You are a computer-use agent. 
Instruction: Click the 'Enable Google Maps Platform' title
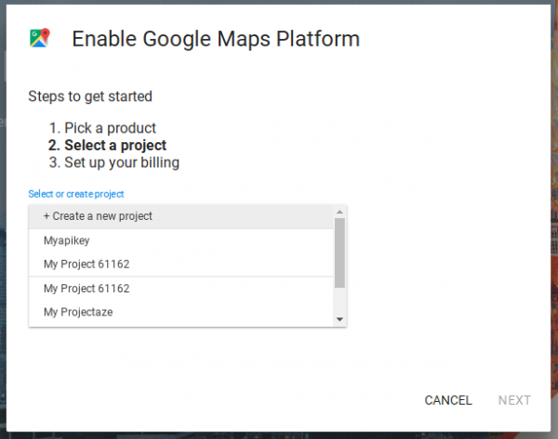coord(215,39)
